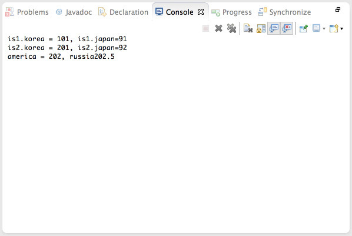Image resolution: width=352 pixels, height=236 pixels.
Task: Switch to the Progress tab
Action: click(x=231, y=12)
